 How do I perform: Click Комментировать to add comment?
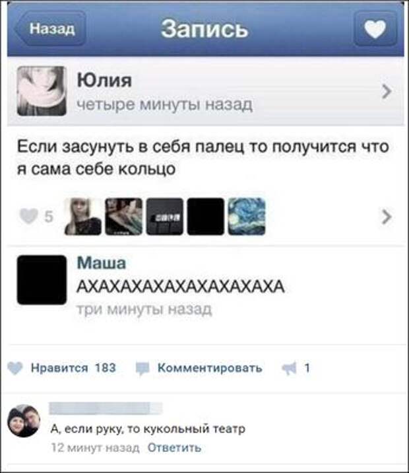210,368
